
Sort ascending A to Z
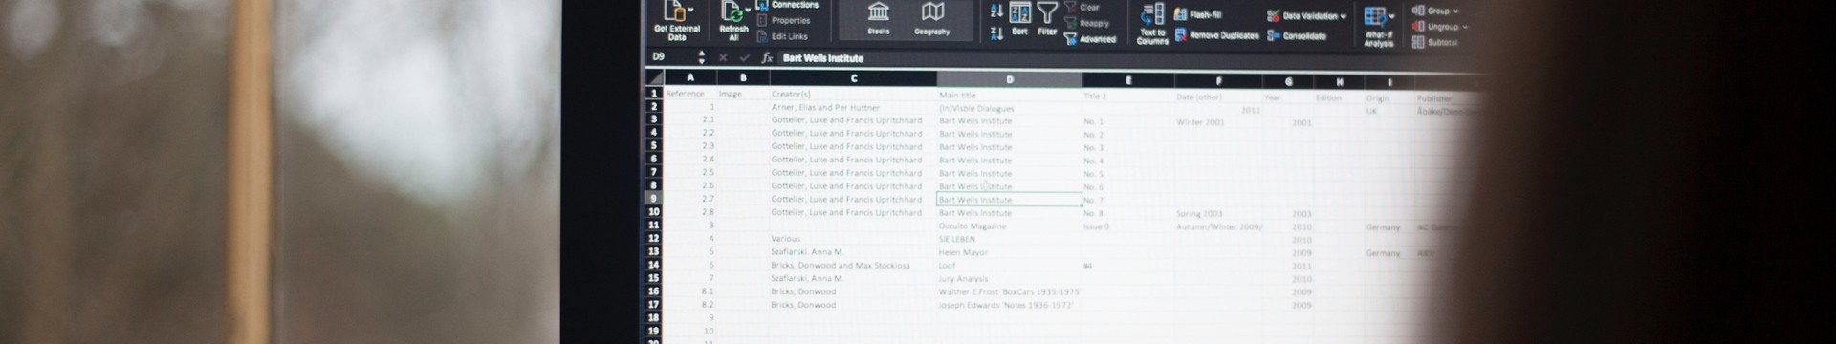[x=996, y=11]
